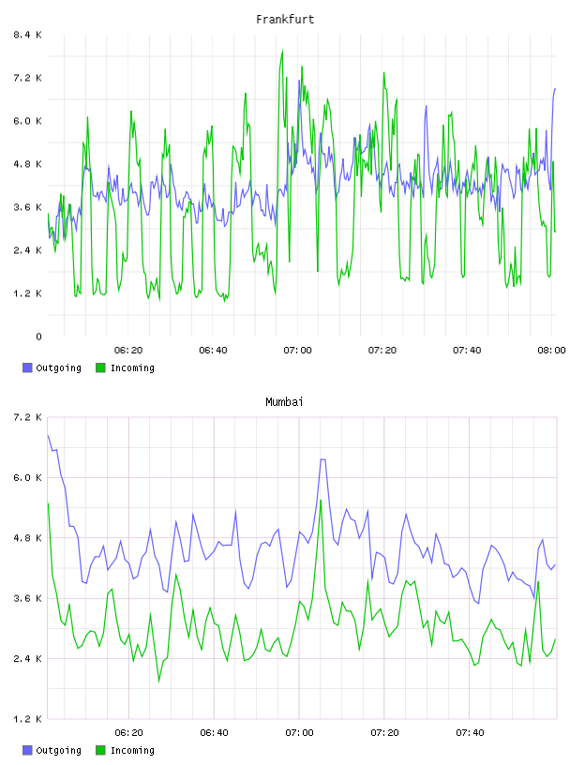Click 07:20 time label on Mumbai chart
This screenshot has width=570, height=765.
384,733
